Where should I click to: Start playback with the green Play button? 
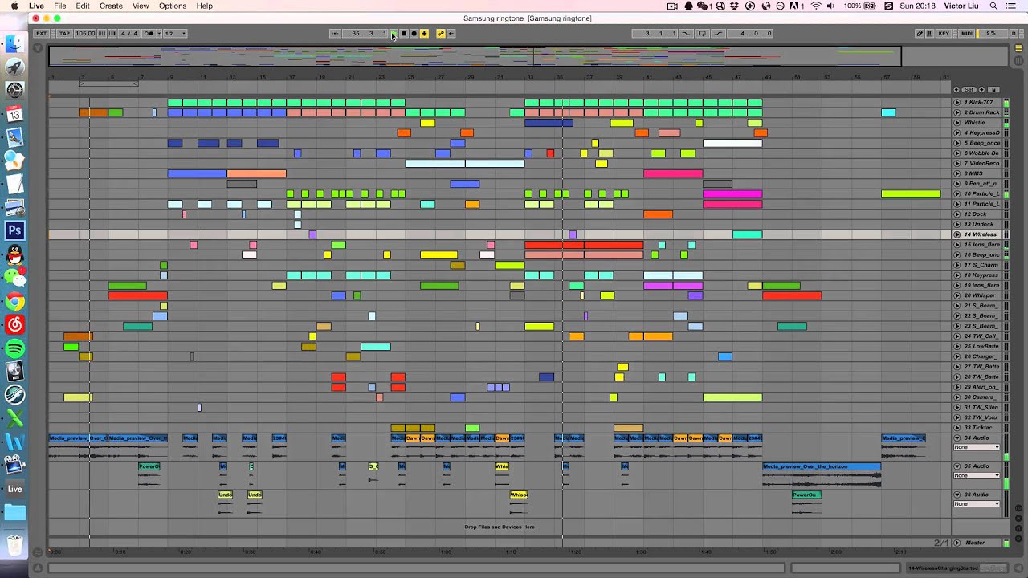pyautogui.click(x=394, y=34)
